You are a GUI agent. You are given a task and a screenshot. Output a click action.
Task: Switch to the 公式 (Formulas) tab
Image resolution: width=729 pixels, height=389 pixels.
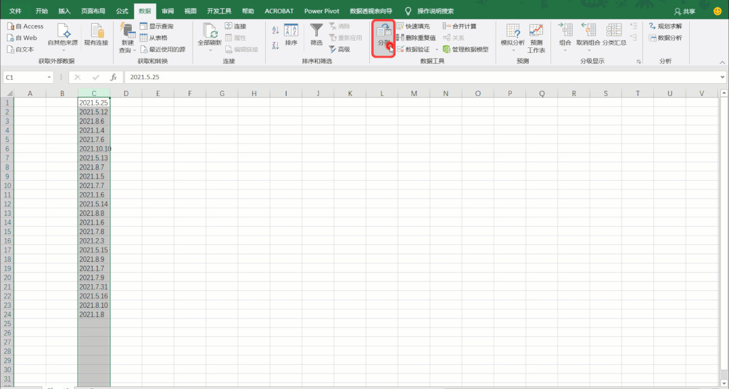click(x=122, y=11)
